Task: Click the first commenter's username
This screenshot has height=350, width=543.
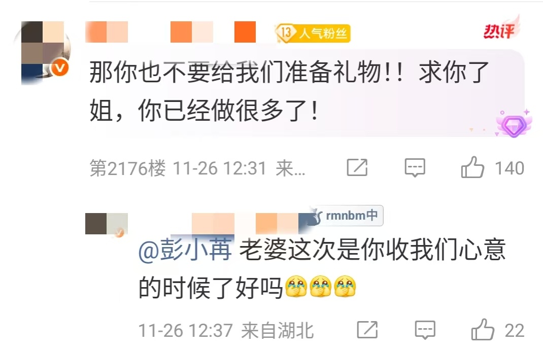Action: 171,32
